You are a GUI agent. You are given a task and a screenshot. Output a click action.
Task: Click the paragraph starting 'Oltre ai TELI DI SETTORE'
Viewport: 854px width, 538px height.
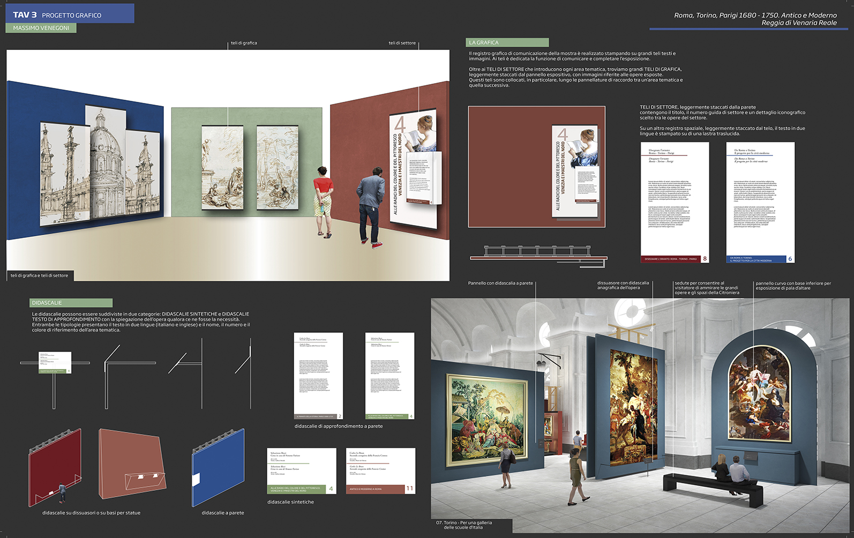[576, 77]
